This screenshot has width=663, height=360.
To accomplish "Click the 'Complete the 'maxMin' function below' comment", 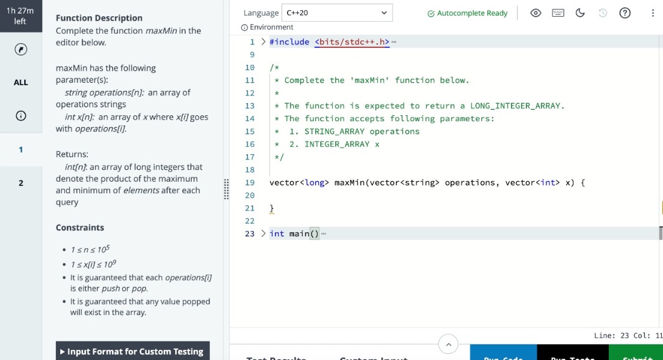I will click(372, 80).
